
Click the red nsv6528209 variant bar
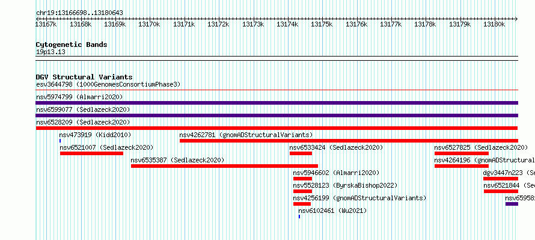coord(277,128)
